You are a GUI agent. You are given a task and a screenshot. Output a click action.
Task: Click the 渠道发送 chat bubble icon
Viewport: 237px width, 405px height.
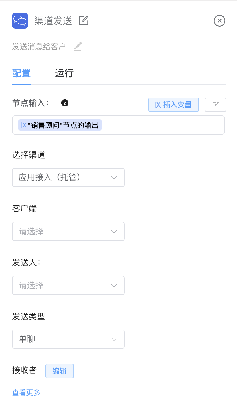[x=20, y=21]
